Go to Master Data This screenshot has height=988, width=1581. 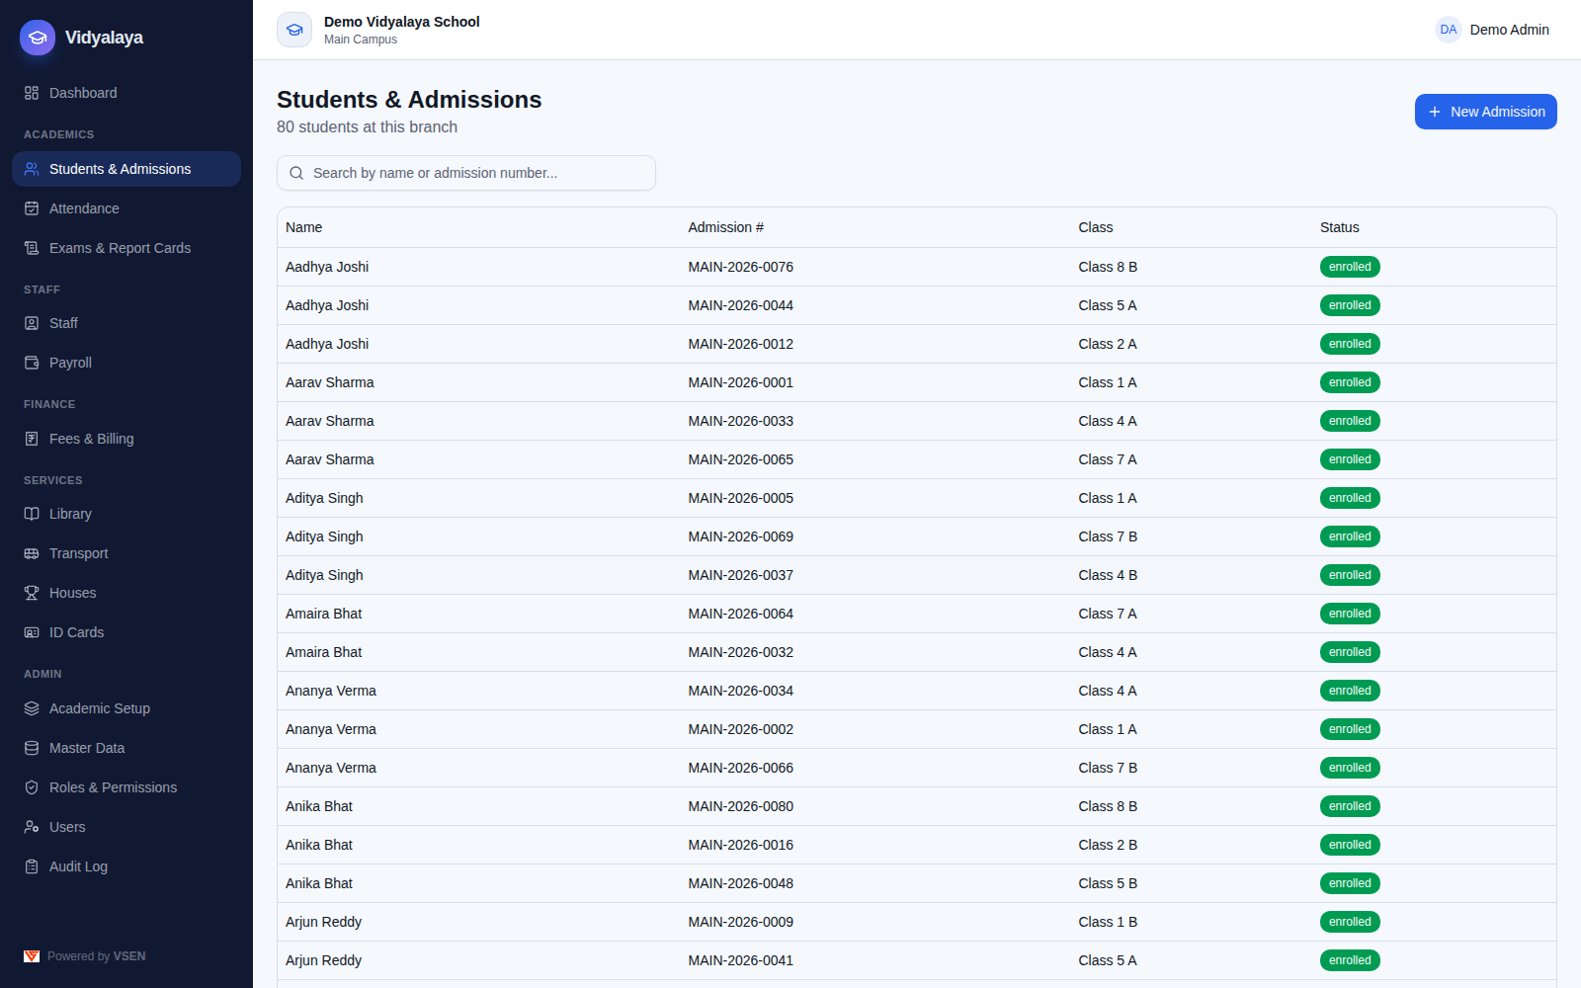pyautogui.click(x=126, y=748)
